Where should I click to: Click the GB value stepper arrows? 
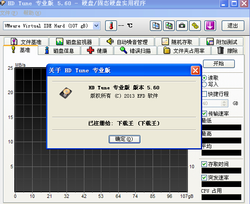pyautogui.click(x=224, y=103)
